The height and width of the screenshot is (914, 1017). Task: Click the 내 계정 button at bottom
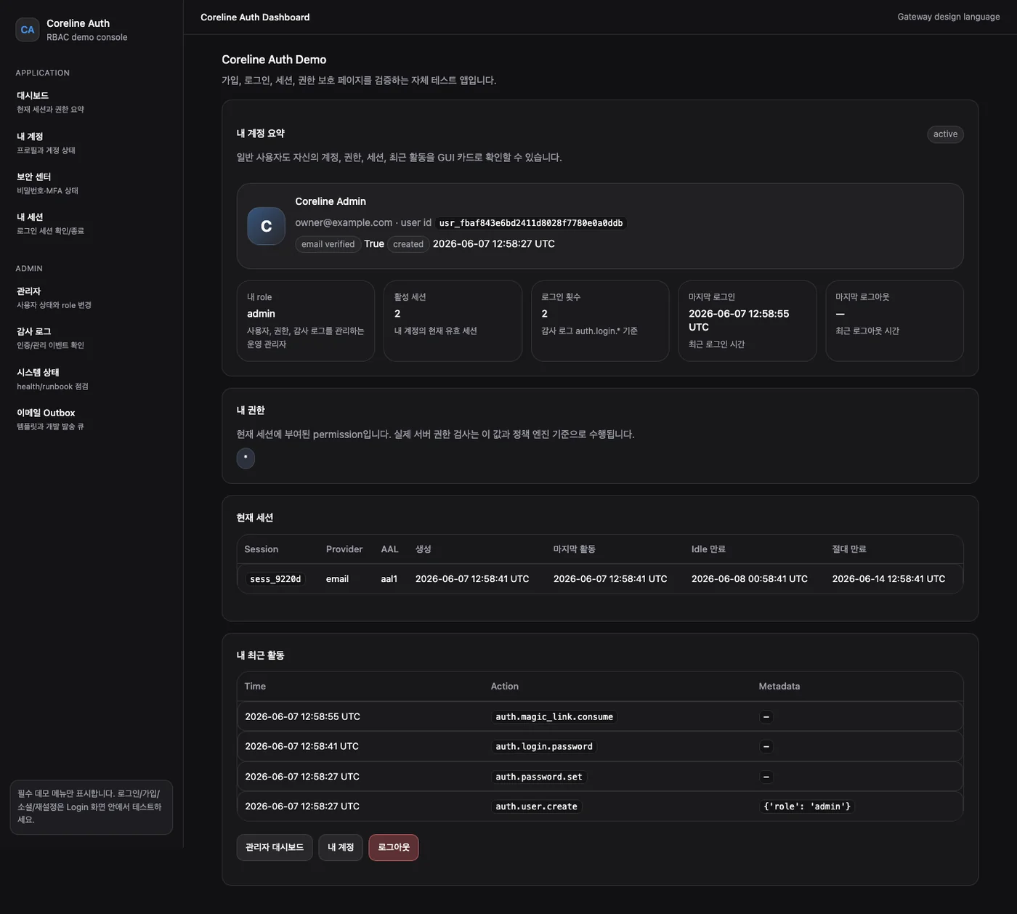(341, 847)
